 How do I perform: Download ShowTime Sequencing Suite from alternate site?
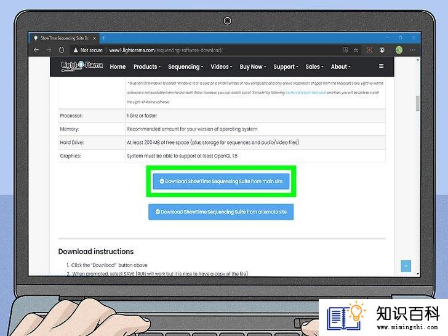221,212
